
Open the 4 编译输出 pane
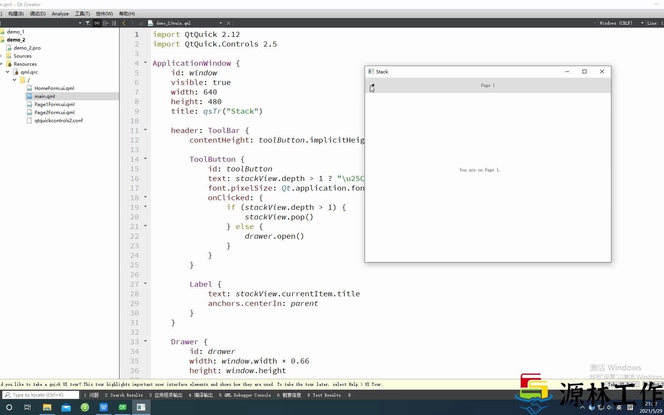tap(201, 395)
